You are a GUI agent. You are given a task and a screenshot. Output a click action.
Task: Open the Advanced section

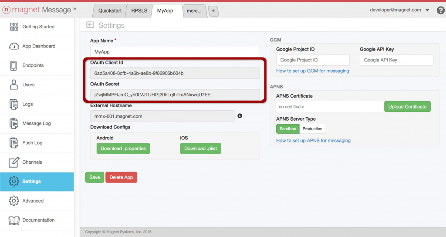[37, 201]
